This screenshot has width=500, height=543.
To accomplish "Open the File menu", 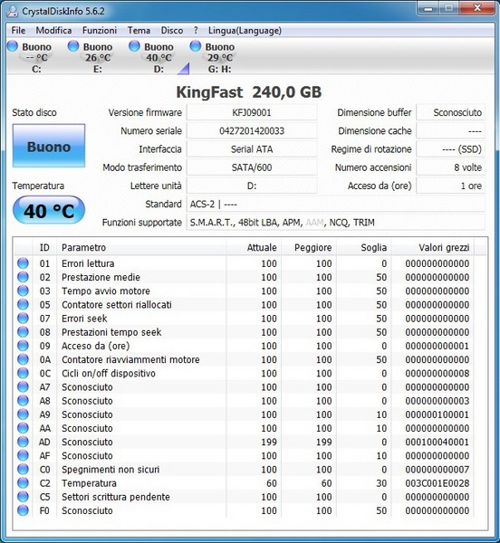I will click(18, 31).
